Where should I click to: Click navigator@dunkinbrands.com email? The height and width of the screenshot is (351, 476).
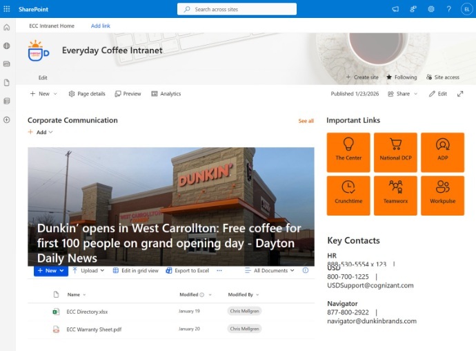tap(372, 321)
